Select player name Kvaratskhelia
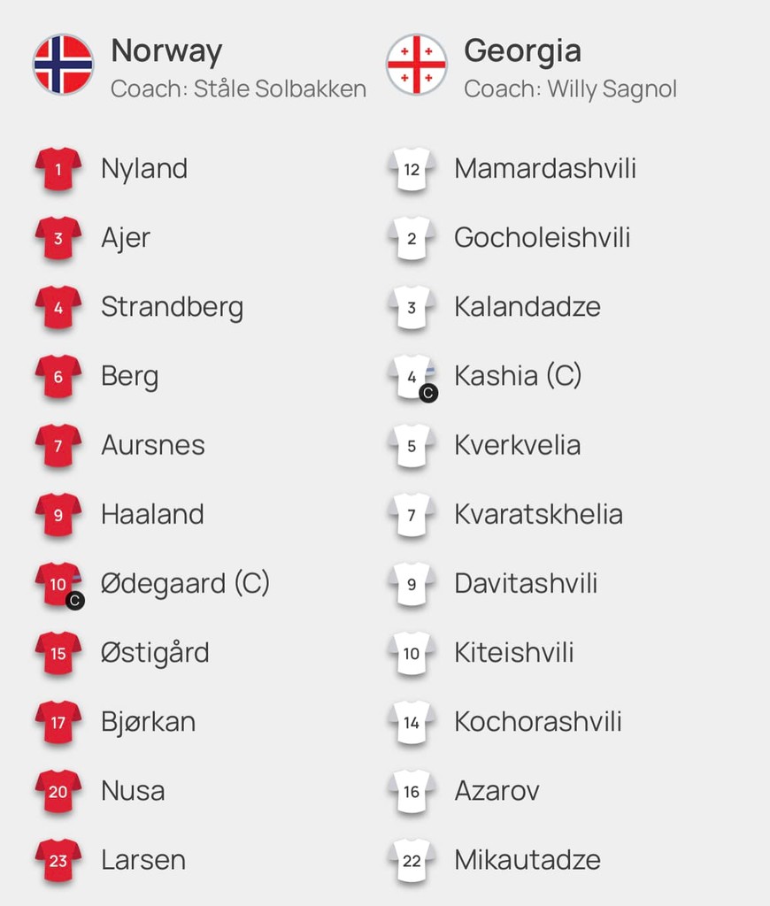This screenshot has width=770, height=906. [538, 514]
